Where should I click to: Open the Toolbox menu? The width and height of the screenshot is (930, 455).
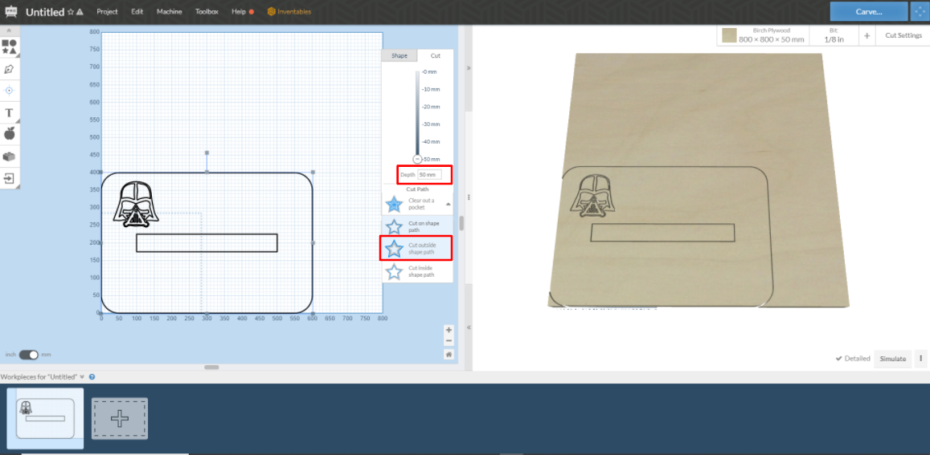click(207, 11)
